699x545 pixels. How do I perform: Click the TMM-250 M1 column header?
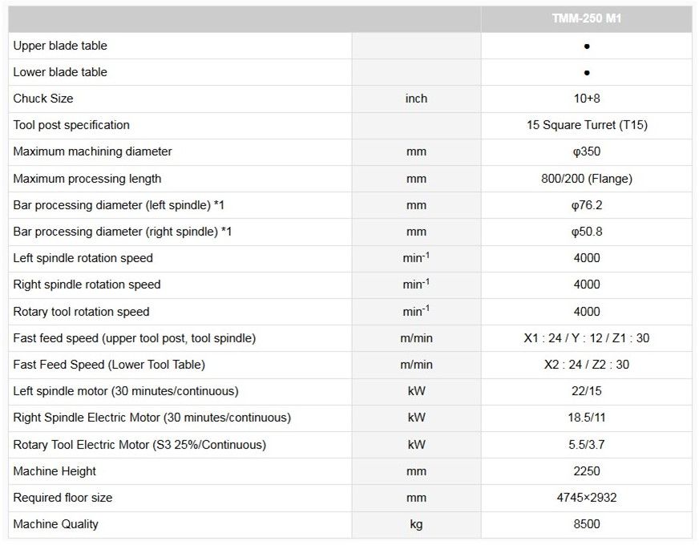pyautogui.click(x=586, y=18)
